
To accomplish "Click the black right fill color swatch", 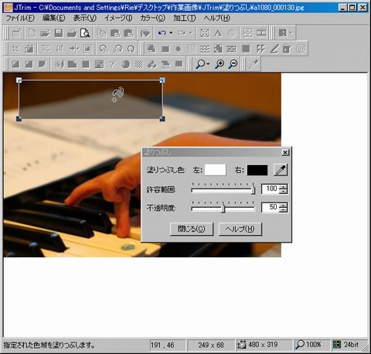I will pos(257,170).
